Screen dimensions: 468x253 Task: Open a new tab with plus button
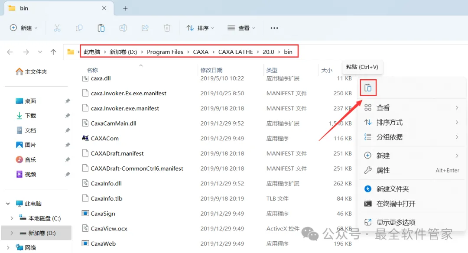[x=125, y=8]
